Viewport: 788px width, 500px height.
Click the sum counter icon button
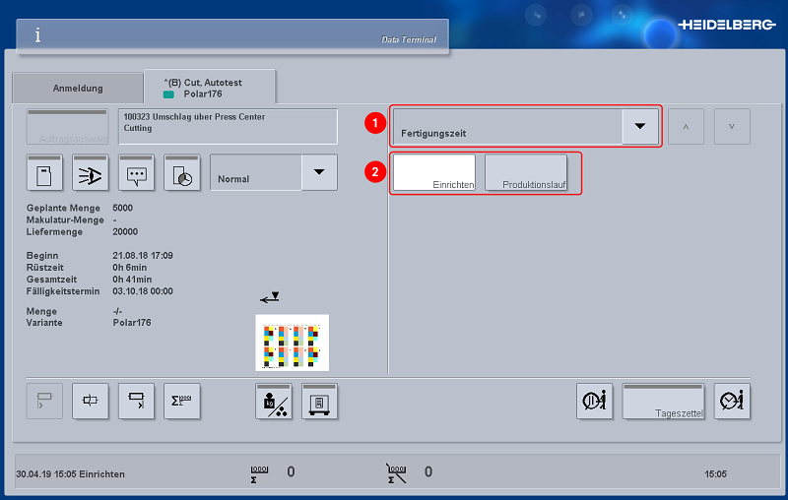pyautogui.click(x=182, y=401)
